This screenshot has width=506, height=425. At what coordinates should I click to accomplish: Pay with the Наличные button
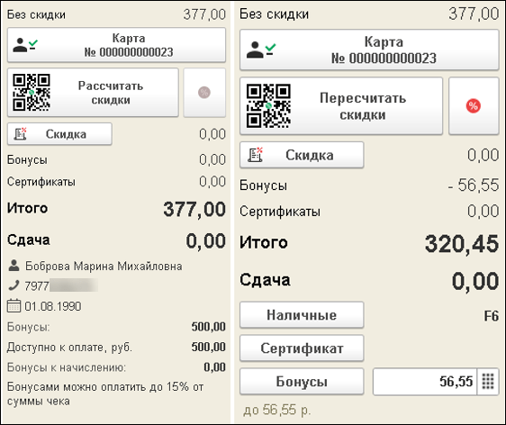click(x=302, y=315)
